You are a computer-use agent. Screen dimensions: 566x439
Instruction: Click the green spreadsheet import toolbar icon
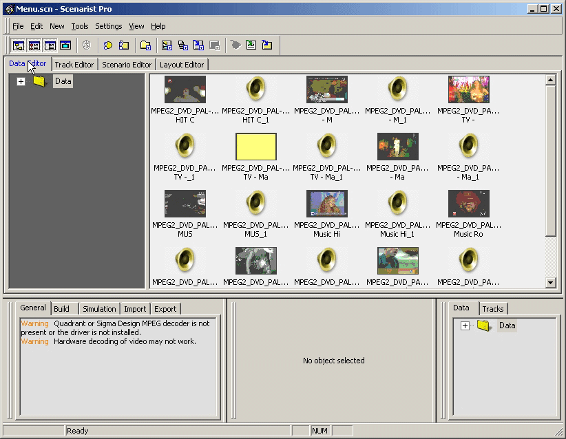coord(251,45)
